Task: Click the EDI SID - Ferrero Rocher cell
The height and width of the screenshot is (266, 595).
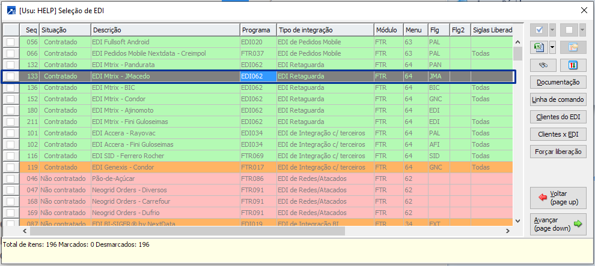Action: pyautogui.click(x=165, y=156)
